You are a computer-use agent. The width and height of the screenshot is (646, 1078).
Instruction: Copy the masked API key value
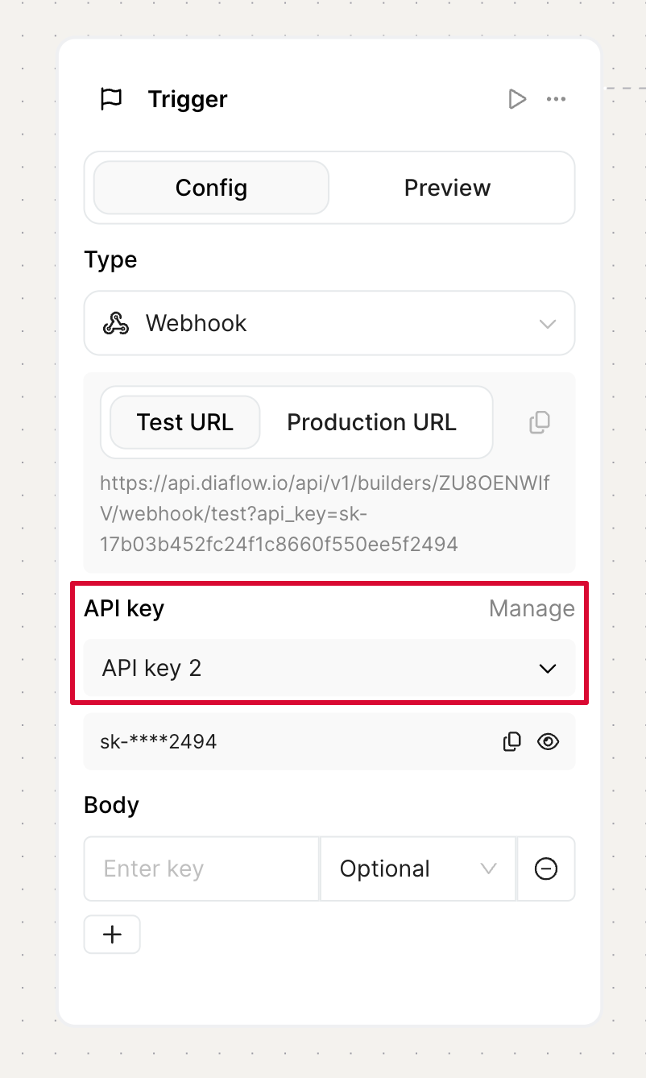point(511,741)
